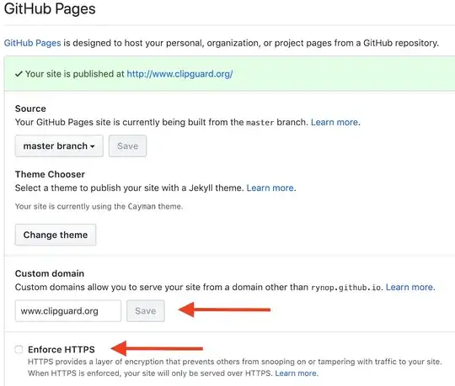455x386 pixels.
Task: Click the Change theme button
Action: tap(56, 235)
